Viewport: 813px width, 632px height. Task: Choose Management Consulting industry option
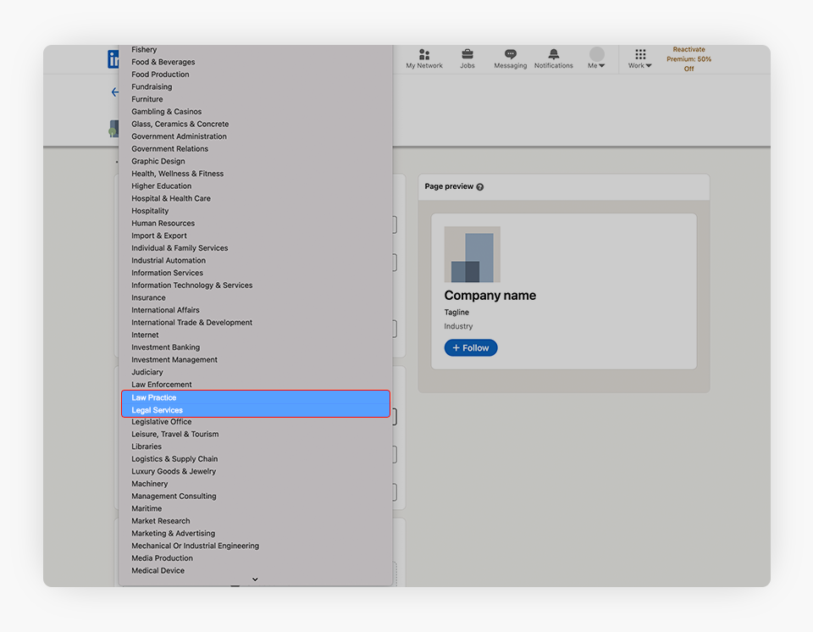coord(174,496)
